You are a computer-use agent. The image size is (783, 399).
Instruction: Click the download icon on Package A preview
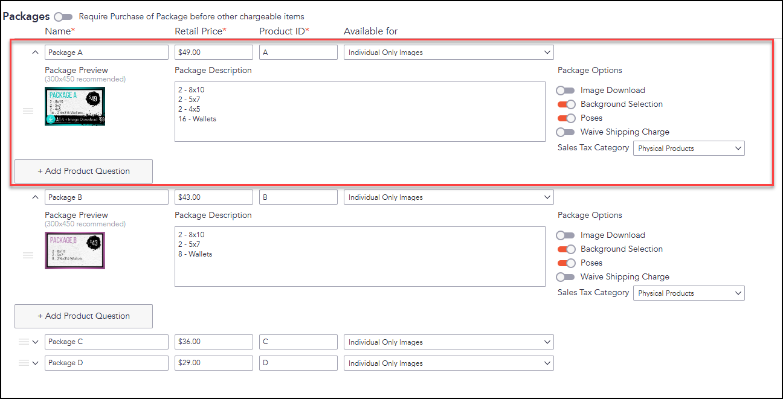click(50, 120)
